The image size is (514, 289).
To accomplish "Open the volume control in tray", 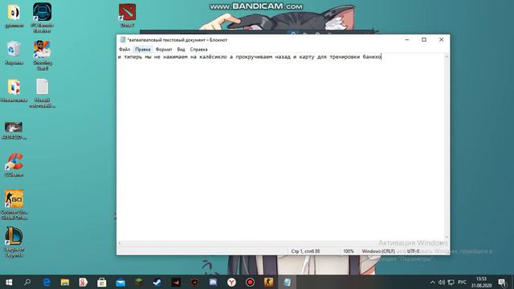I will point(442,282).
